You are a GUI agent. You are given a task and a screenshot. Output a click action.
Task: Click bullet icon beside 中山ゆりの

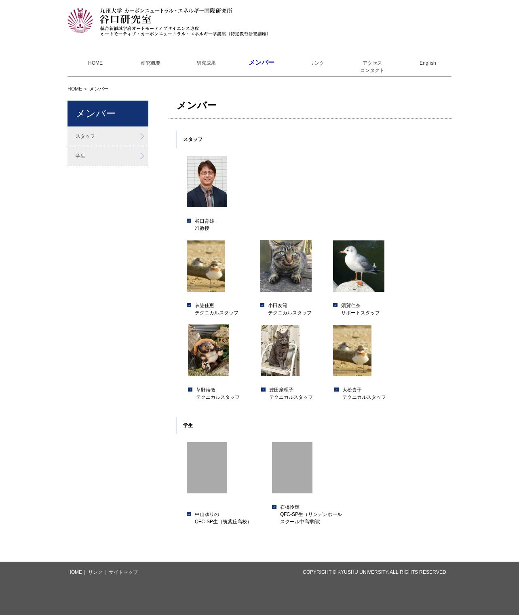[189, 514]
